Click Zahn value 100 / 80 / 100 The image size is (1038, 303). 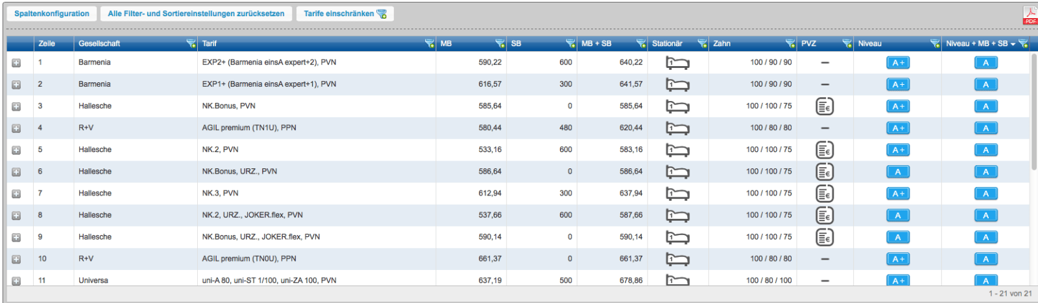pyautogui.click(x=769, y=280)
